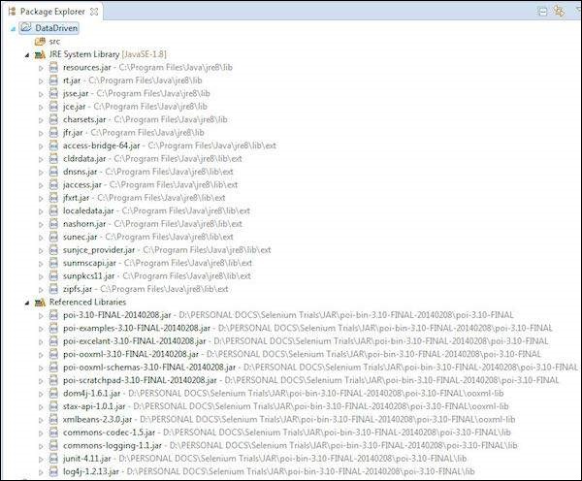Click the jfr.jar jar icon
Image resolution: width=582 pixels, height=481 pixels.
[53, 133]
